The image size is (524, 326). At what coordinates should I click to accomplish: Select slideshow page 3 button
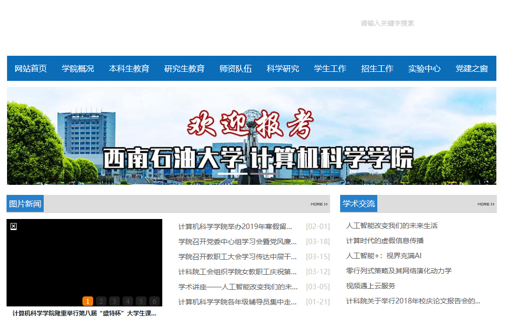pyautogui.click(x=114, y=301)
